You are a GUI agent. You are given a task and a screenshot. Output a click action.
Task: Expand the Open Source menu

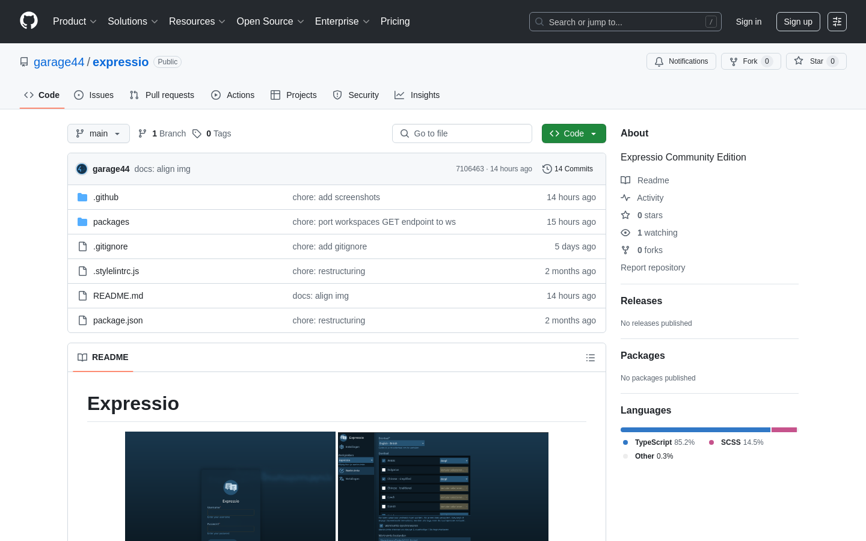click(x=271, y=22)
